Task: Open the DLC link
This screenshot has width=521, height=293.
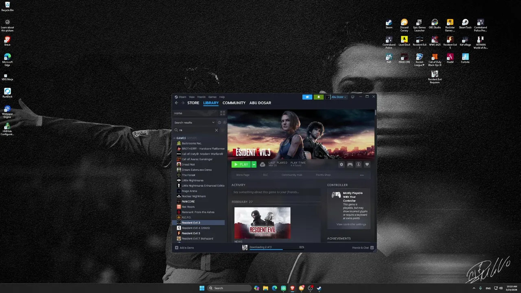Action: coord(265,175)
